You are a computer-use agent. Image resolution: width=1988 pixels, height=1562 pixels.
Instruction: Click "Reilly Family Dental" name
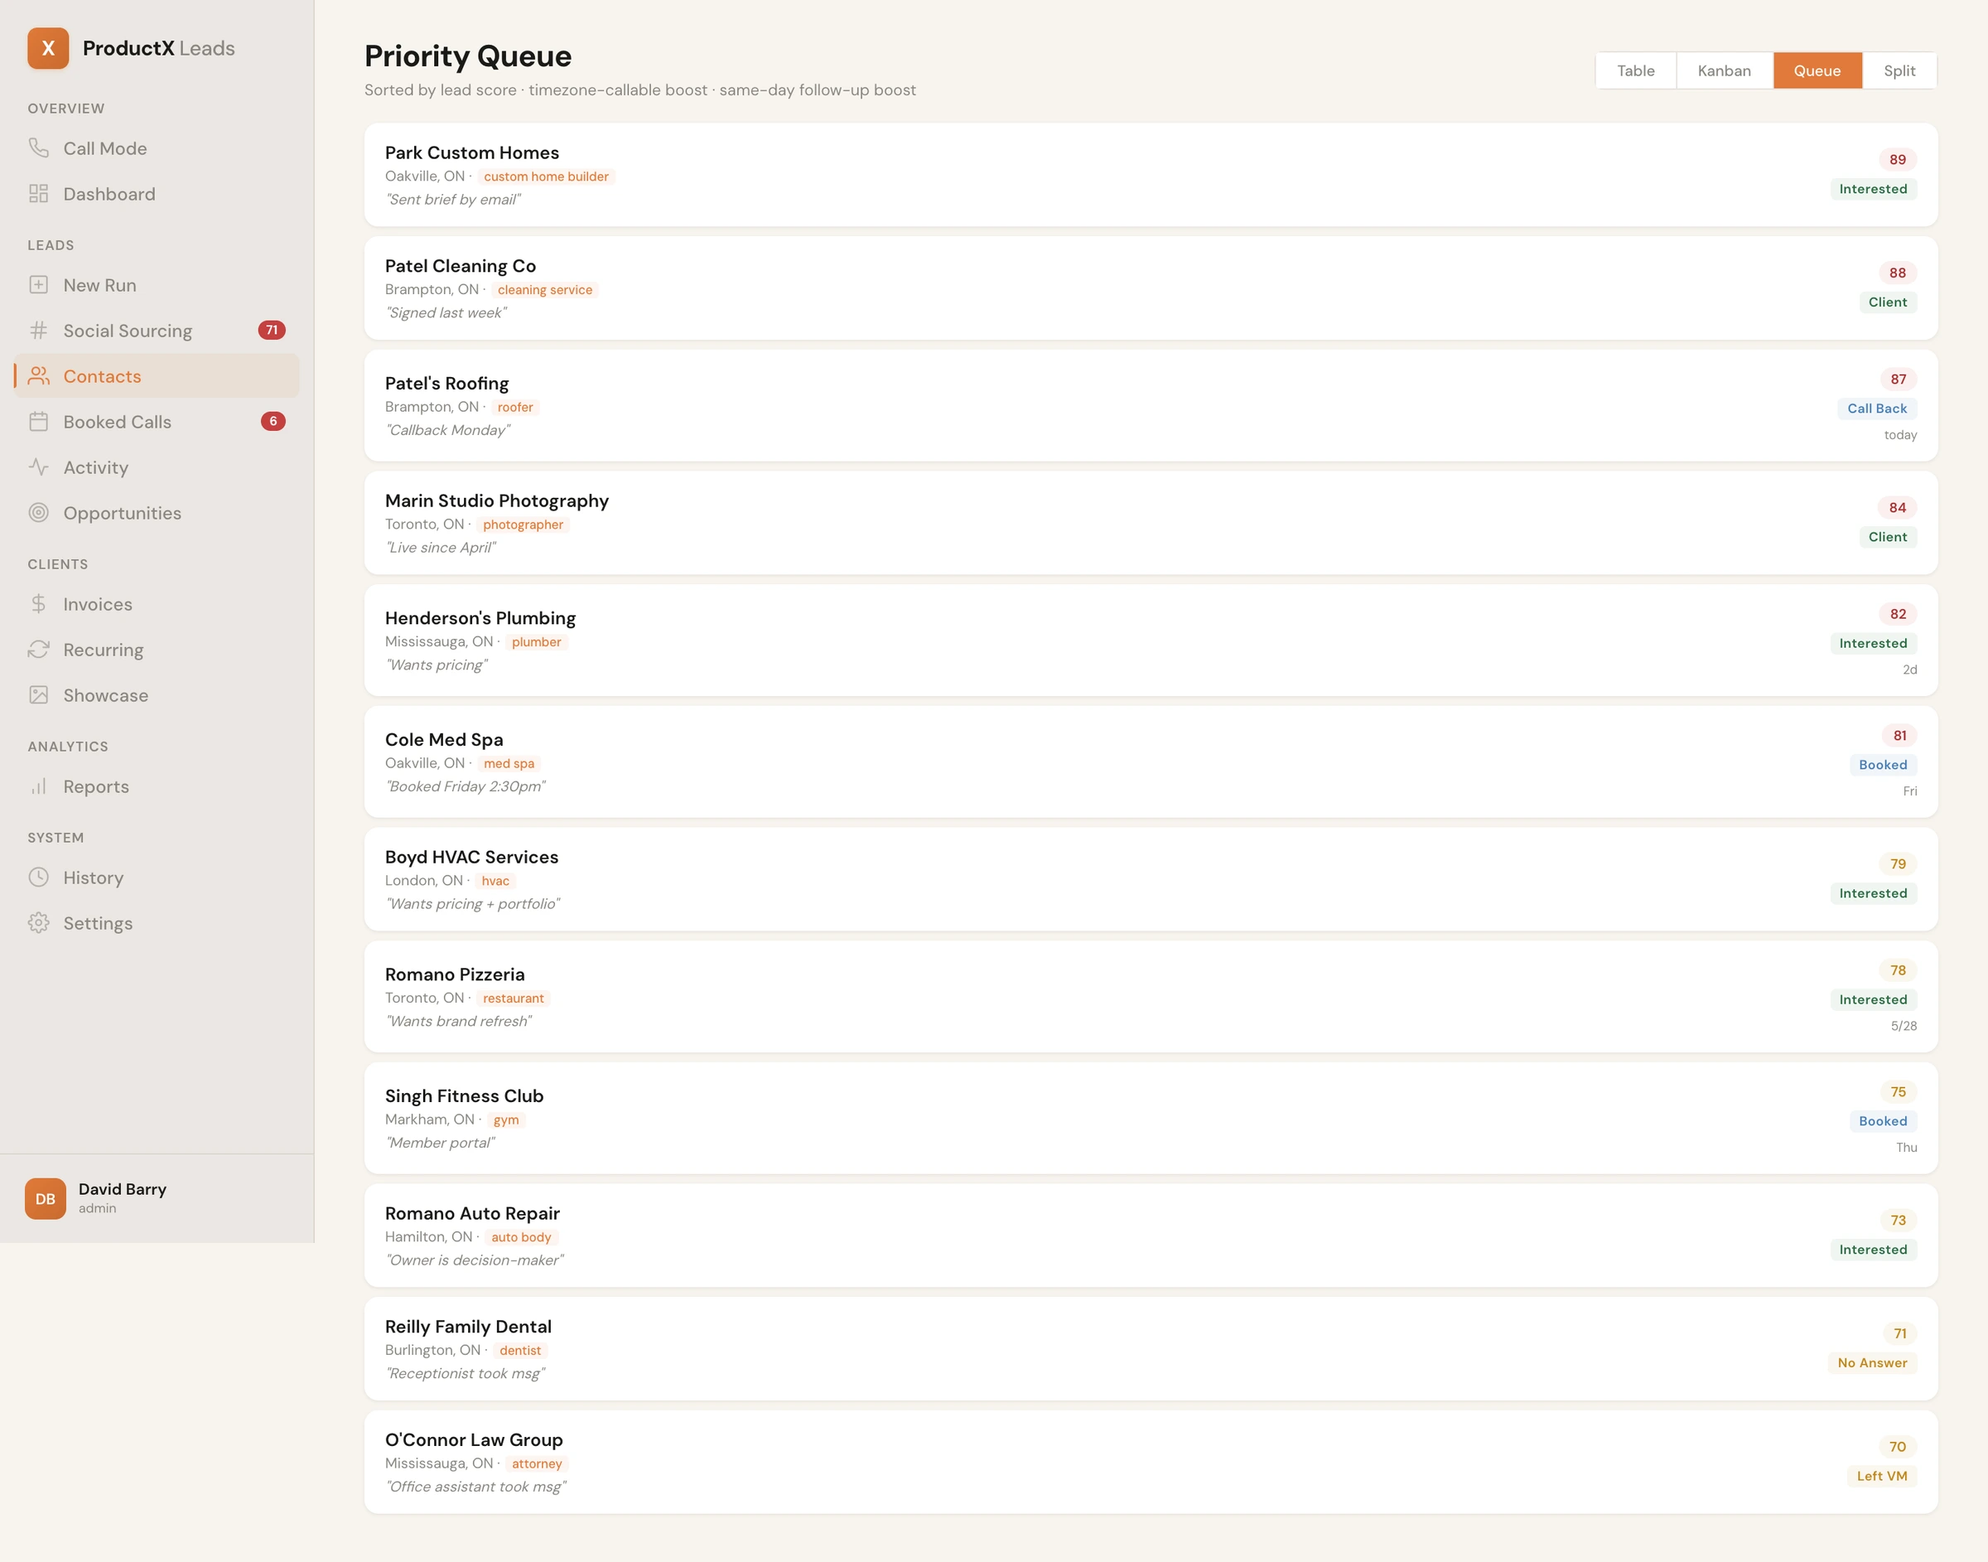468,1327
